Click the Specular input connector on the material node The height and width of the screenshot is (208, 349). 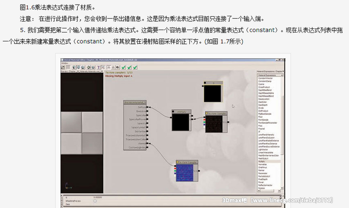click(148, 115)
